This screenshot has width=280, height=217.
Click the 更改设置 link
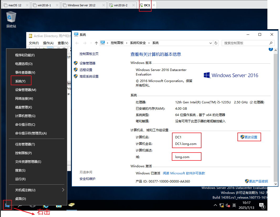[x=251, y=137]
